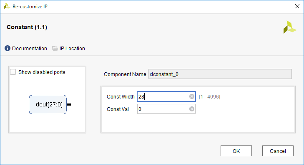The width and height of the screenshot is (304, 165).
Task: Enable the Show disabled ports checkbox
Action: (x=13, y=72)
